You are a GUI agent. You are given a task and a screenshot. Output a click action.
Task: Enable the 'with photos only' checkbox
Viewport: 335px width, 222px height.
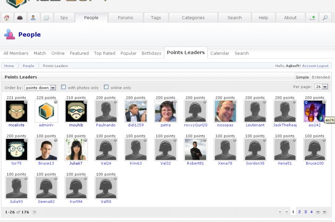coord(64,87)
